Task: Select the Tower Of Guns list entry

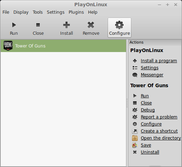Action: pyautogui.click(x=63, y=46)
